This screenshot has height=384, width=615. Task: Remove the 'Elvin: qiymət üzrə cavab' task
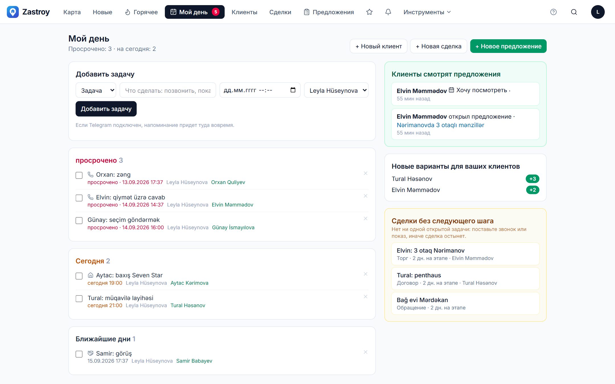click(x=366, y=196)
